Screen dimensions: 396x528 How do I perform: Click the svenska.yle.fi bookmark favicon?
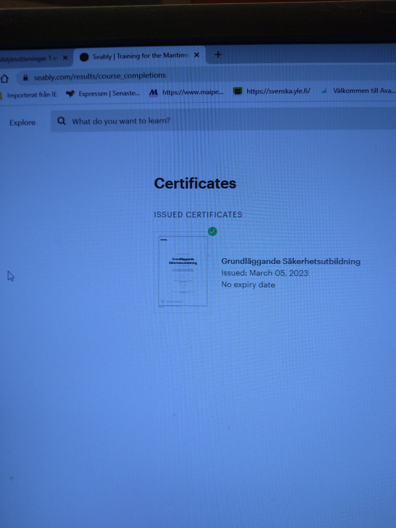[238, 91]
